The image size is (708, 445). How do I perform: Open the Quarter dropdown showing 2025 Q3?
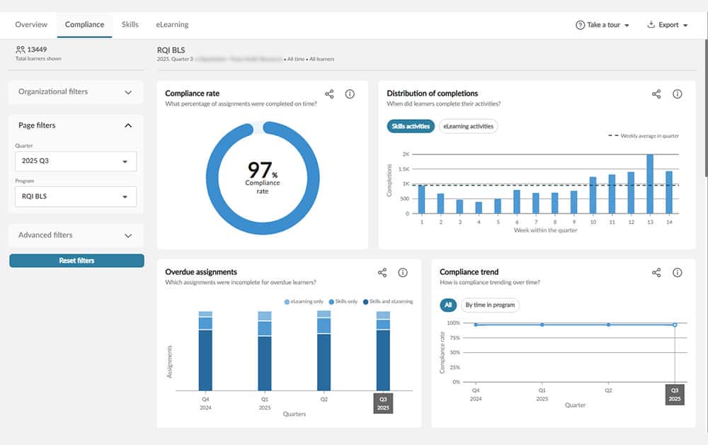point(76,162)
